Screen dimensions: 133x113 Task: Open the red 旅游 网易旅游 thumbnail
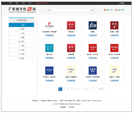tap(71, 25)
